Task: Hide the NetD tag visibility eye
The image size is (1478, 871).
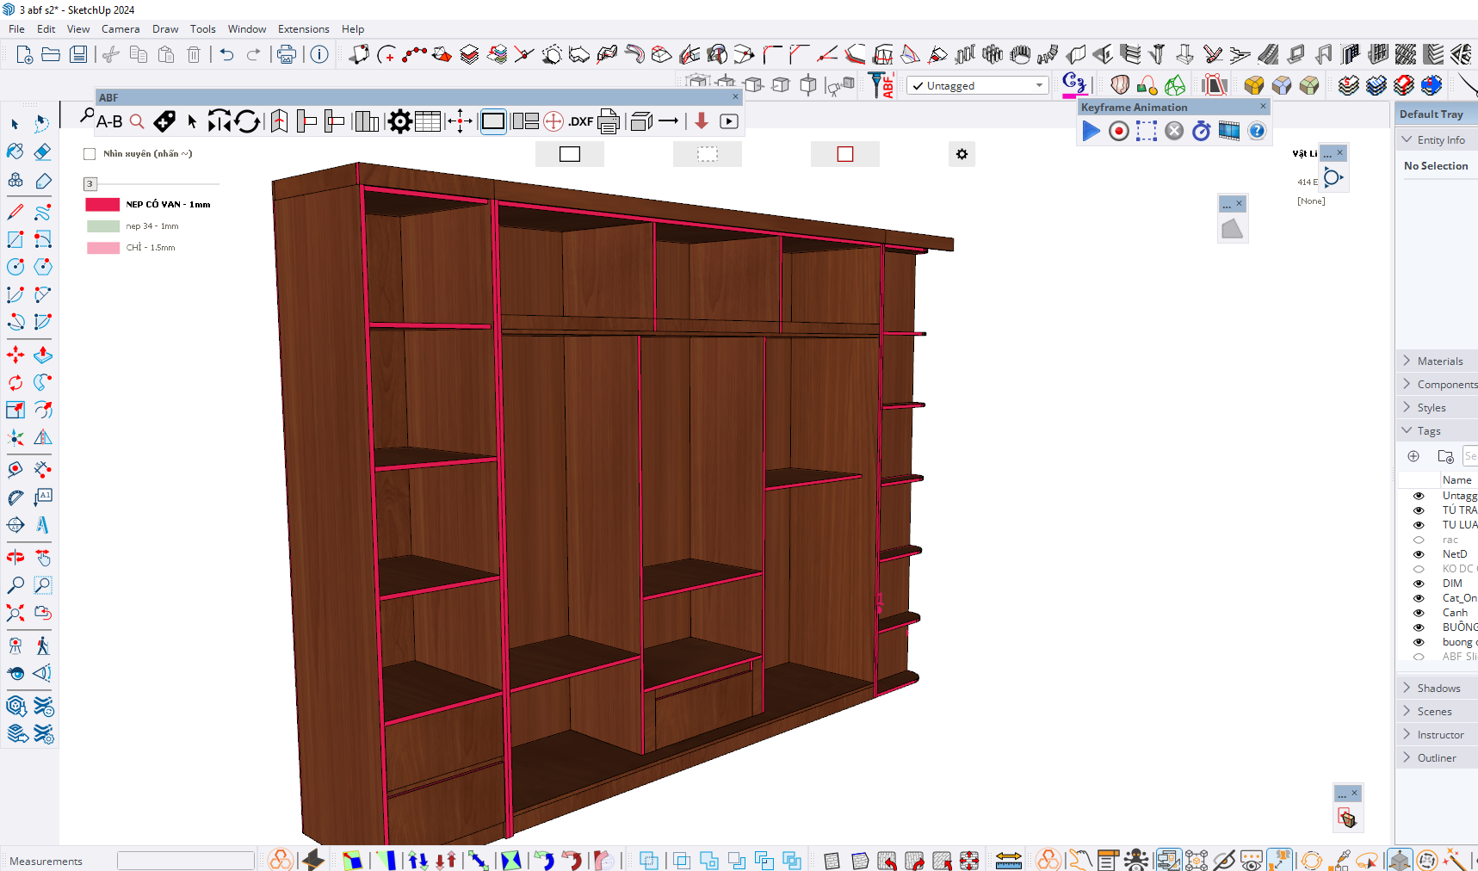Action: 1419,554
